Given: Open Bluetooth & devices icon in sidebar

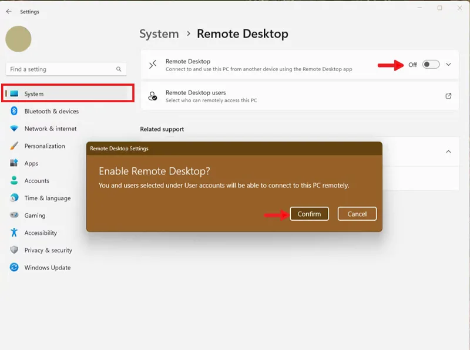Looking at the screenshot, I should coord(14,111).
